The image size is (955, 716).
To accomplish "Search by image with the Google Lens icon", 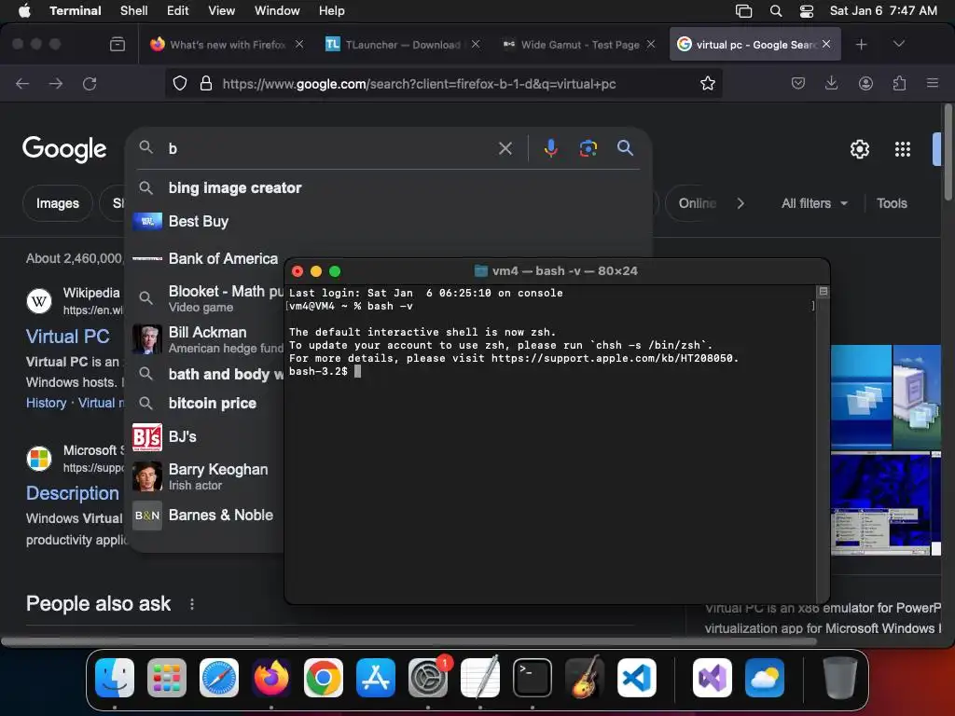I will [588, 148].
